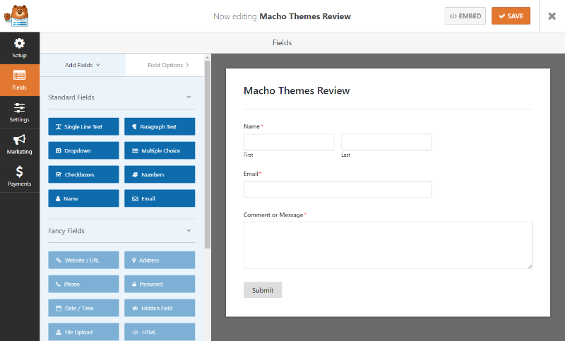
Task: Add a Multiple Choice field
Action: coord(160,150)
